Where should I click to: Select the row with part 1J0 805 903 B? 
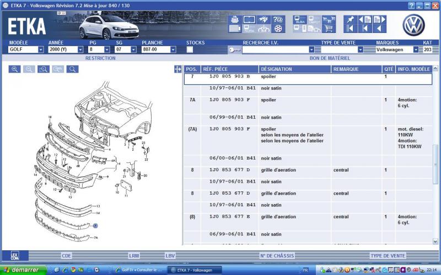[308, 79]
